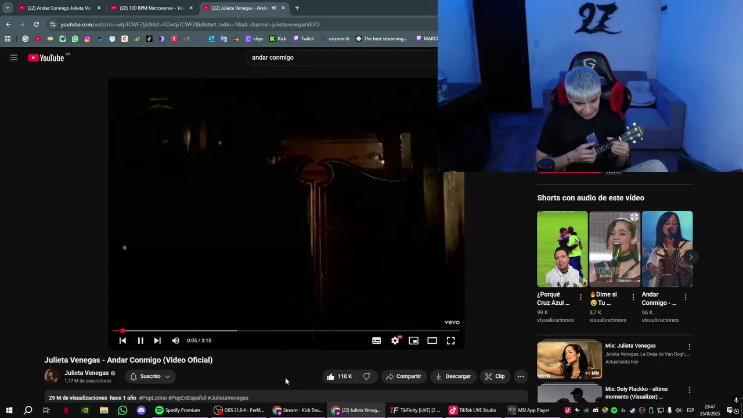
Task: Open more actions three-dot menu under video
Action: (521, 376)
